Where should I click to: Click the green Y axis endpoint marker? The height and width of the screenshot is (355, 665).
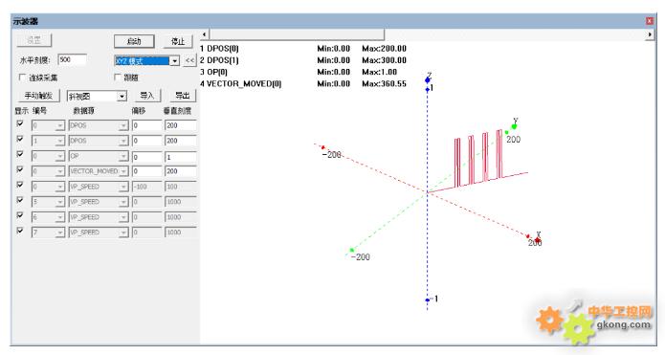click(515, 126)
